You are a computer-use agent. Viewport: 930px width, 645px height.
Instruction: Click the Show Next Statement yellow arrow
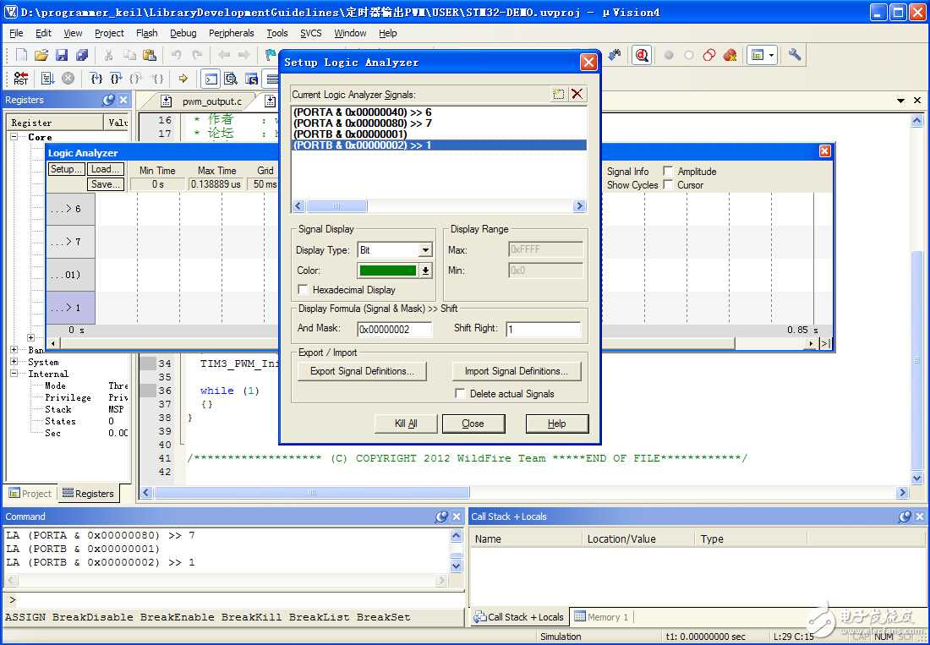coord(183,79)
